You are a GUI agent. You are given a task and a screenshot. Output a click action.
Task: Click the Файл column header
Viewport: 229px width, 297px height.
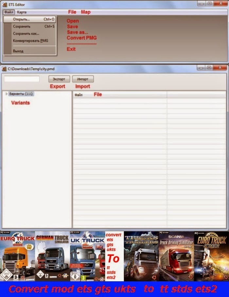click(x=120, y=95)
